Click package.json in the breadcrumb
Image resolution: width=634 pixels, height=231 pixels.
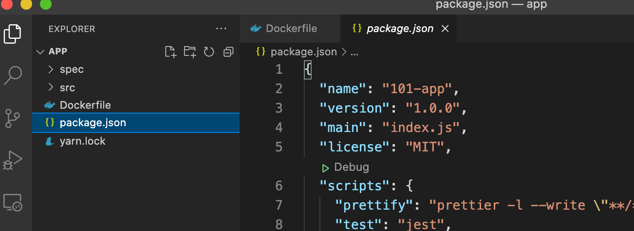(x=303, y=52)
